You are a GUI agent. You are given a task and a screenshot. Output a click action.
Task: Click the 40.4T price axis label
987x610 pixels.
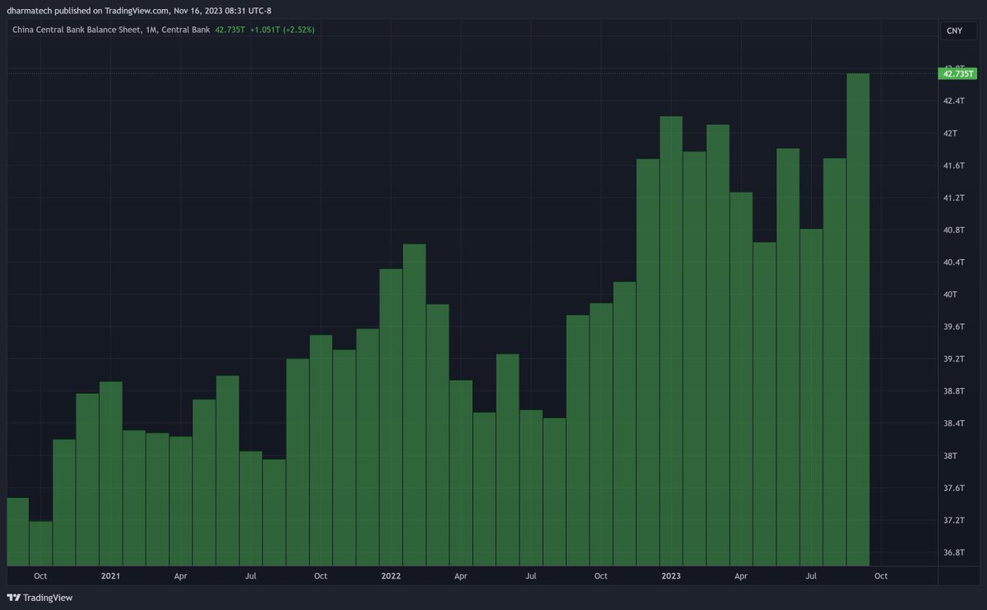tap(953, 262)
